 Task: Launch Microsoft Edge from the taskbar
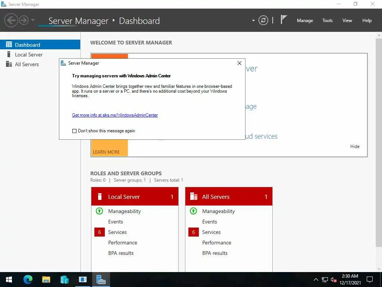(x=28, y=280)
